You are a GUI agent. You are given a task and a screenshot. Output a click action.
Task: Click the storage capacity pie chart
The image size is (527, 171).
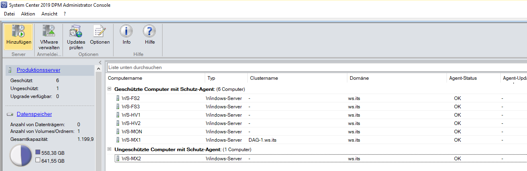(21, 156)
